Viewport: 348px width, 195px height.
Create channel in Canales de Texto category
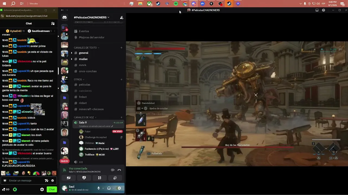coord(122,48)
